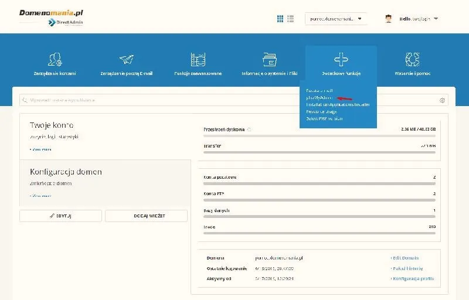Click the disk space usage progress bar
469x300 pixels.
point(320,136)
